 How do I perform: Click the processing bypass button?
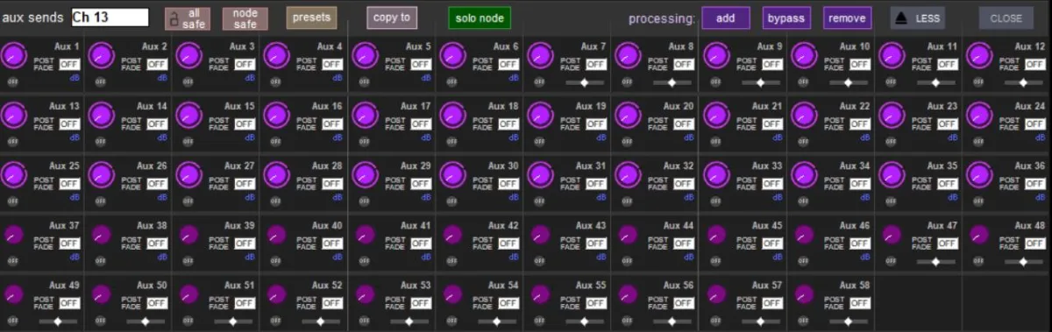[x=786, y=18]
